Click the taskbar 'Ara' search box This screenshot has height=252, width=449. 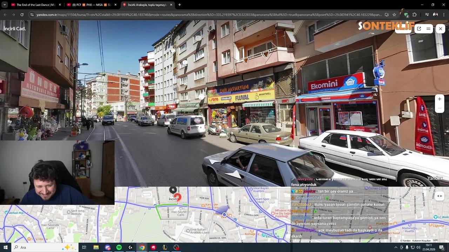[44, 247]
